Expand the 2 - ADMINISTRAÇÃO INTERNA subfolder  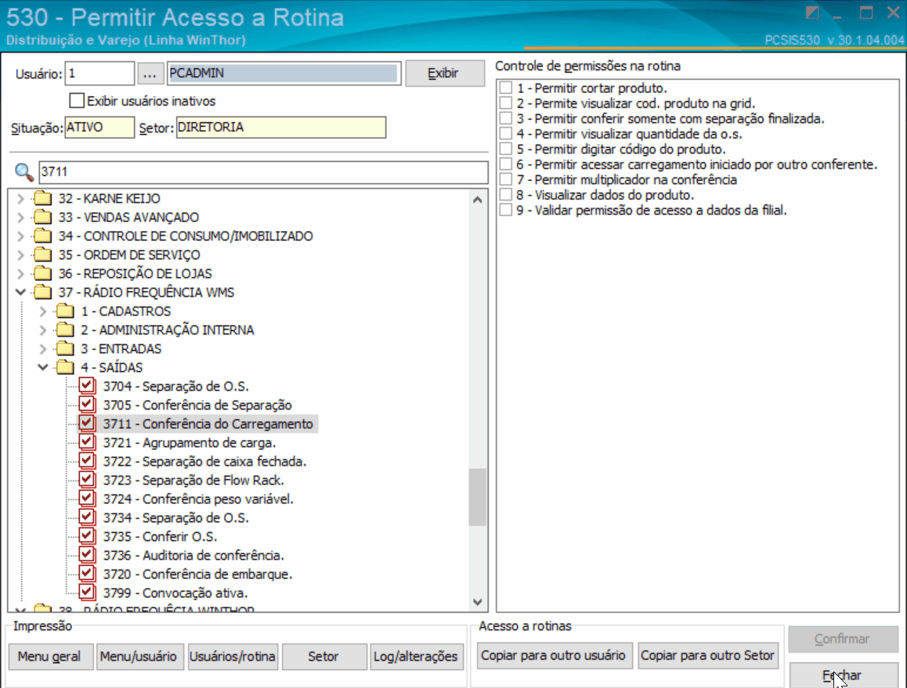[43, 330]
